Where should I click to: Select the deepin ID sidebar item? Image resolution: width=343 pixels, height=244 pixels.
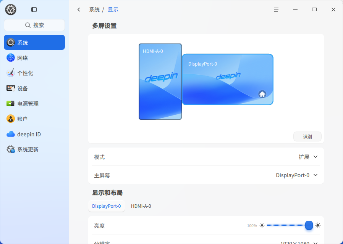click(x=34, y=134)
